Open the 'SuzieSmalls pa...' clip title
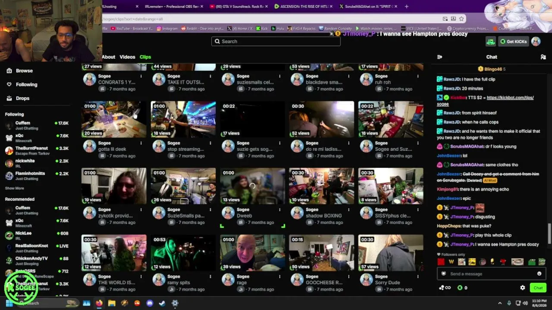This screenshot has height=310, width=552. [x=186, y=216]
